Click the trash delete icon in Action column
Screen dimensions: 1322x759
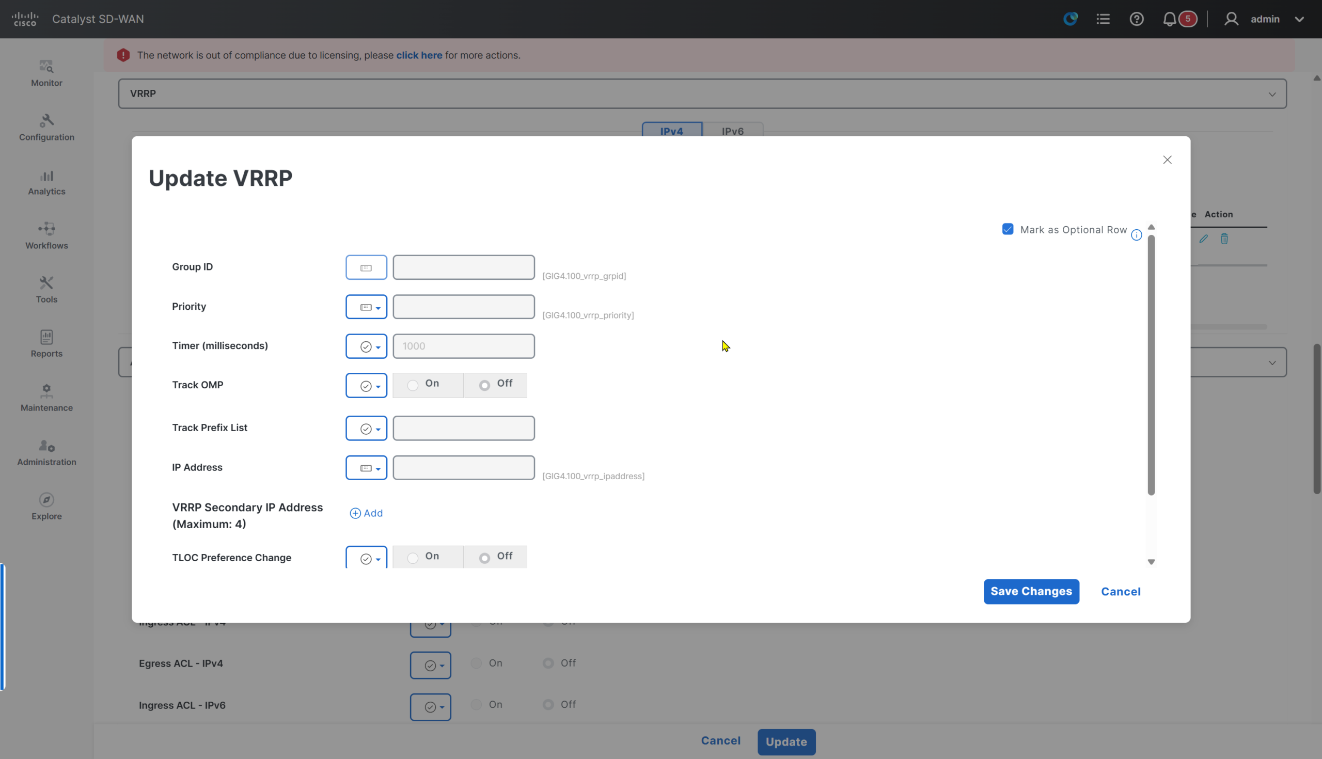click(x=1224, y=239)
